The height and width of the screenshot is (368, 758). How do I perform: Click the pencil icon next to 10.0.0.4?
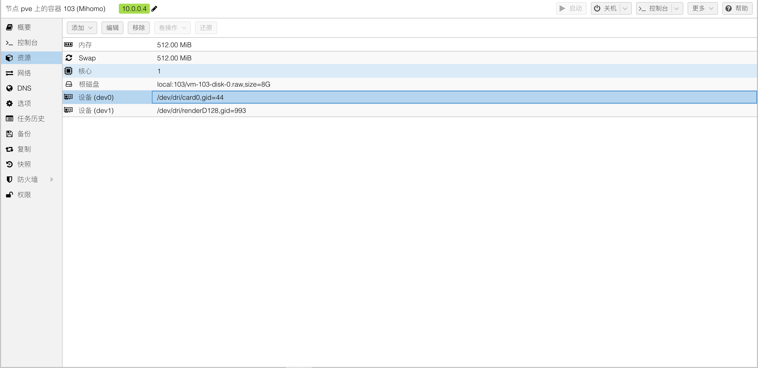coord(154,9)
